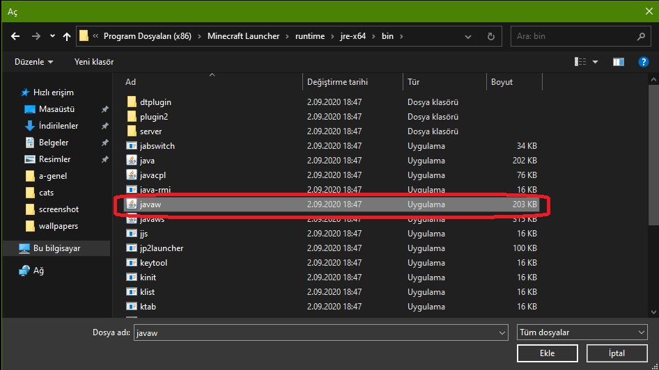Screen dimensions: 659x370
Task: Select the kinit file name
Action: (x=148, y=277)
